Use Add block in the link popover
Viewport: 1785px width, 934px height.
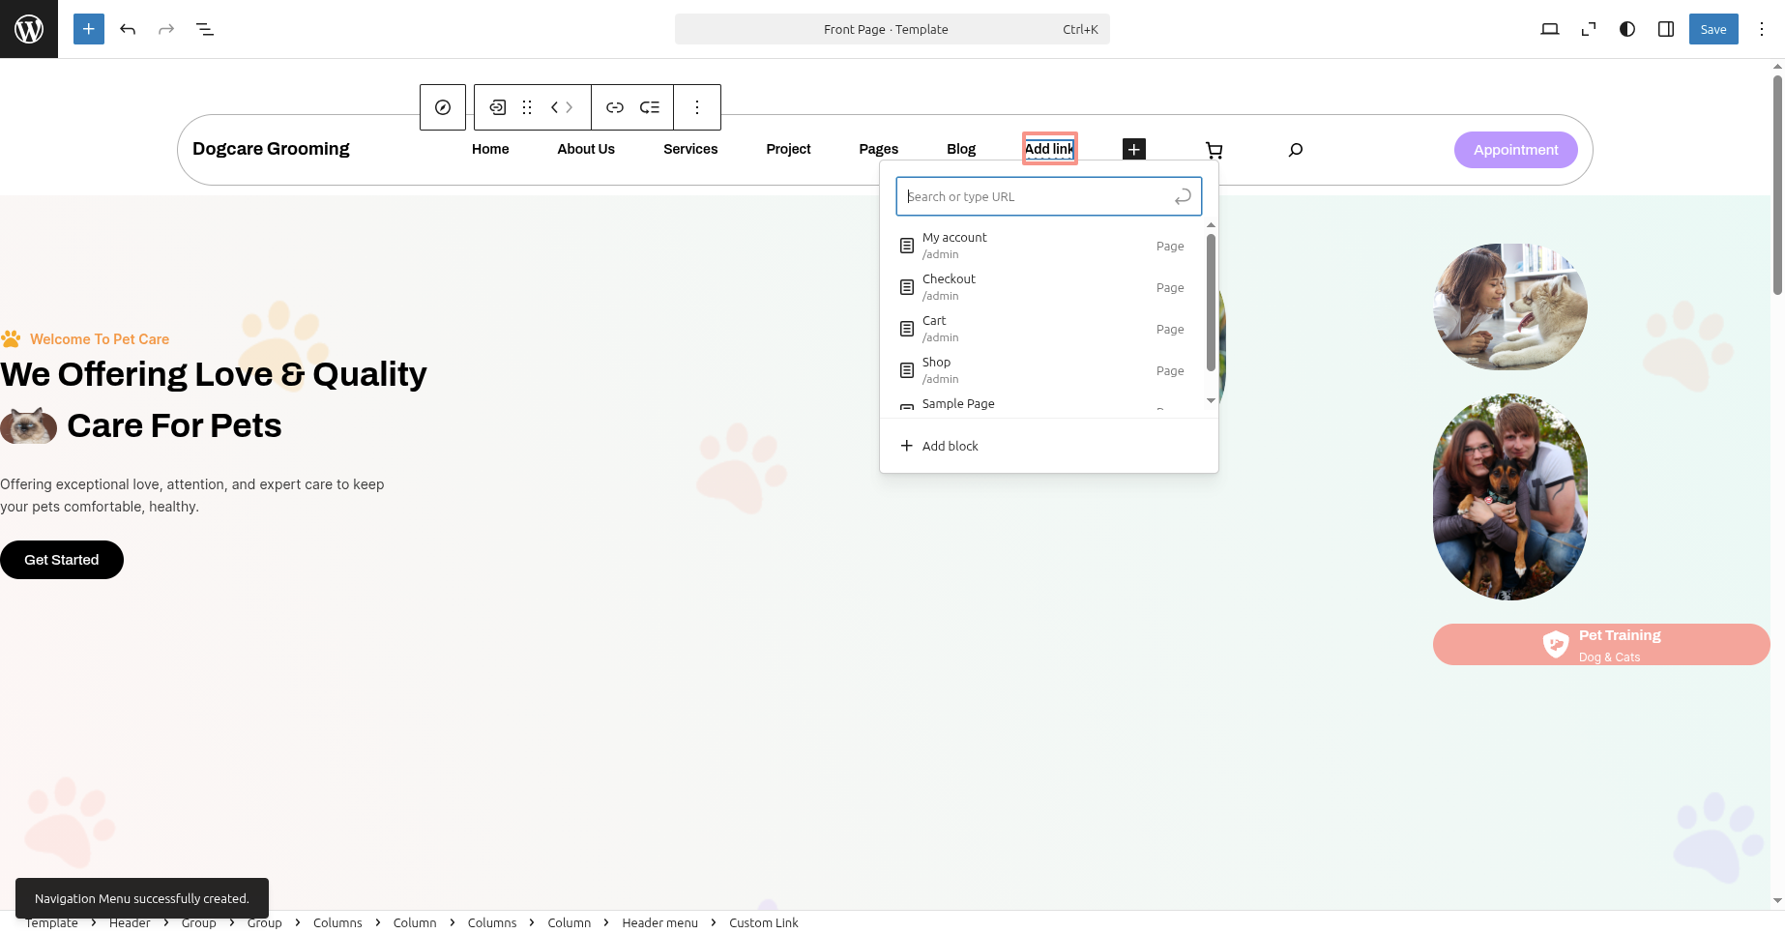click(1048, 446)
